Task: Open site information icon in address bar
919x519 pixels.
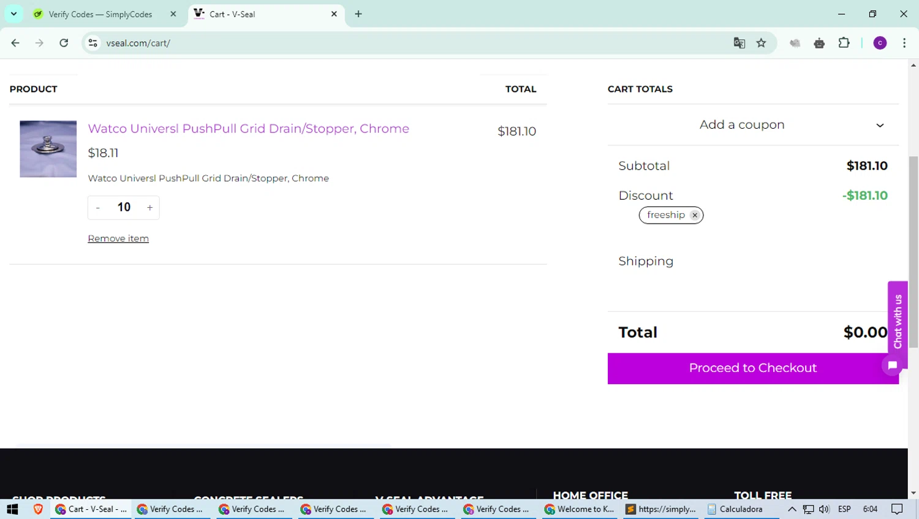Action: click(93, 43)
